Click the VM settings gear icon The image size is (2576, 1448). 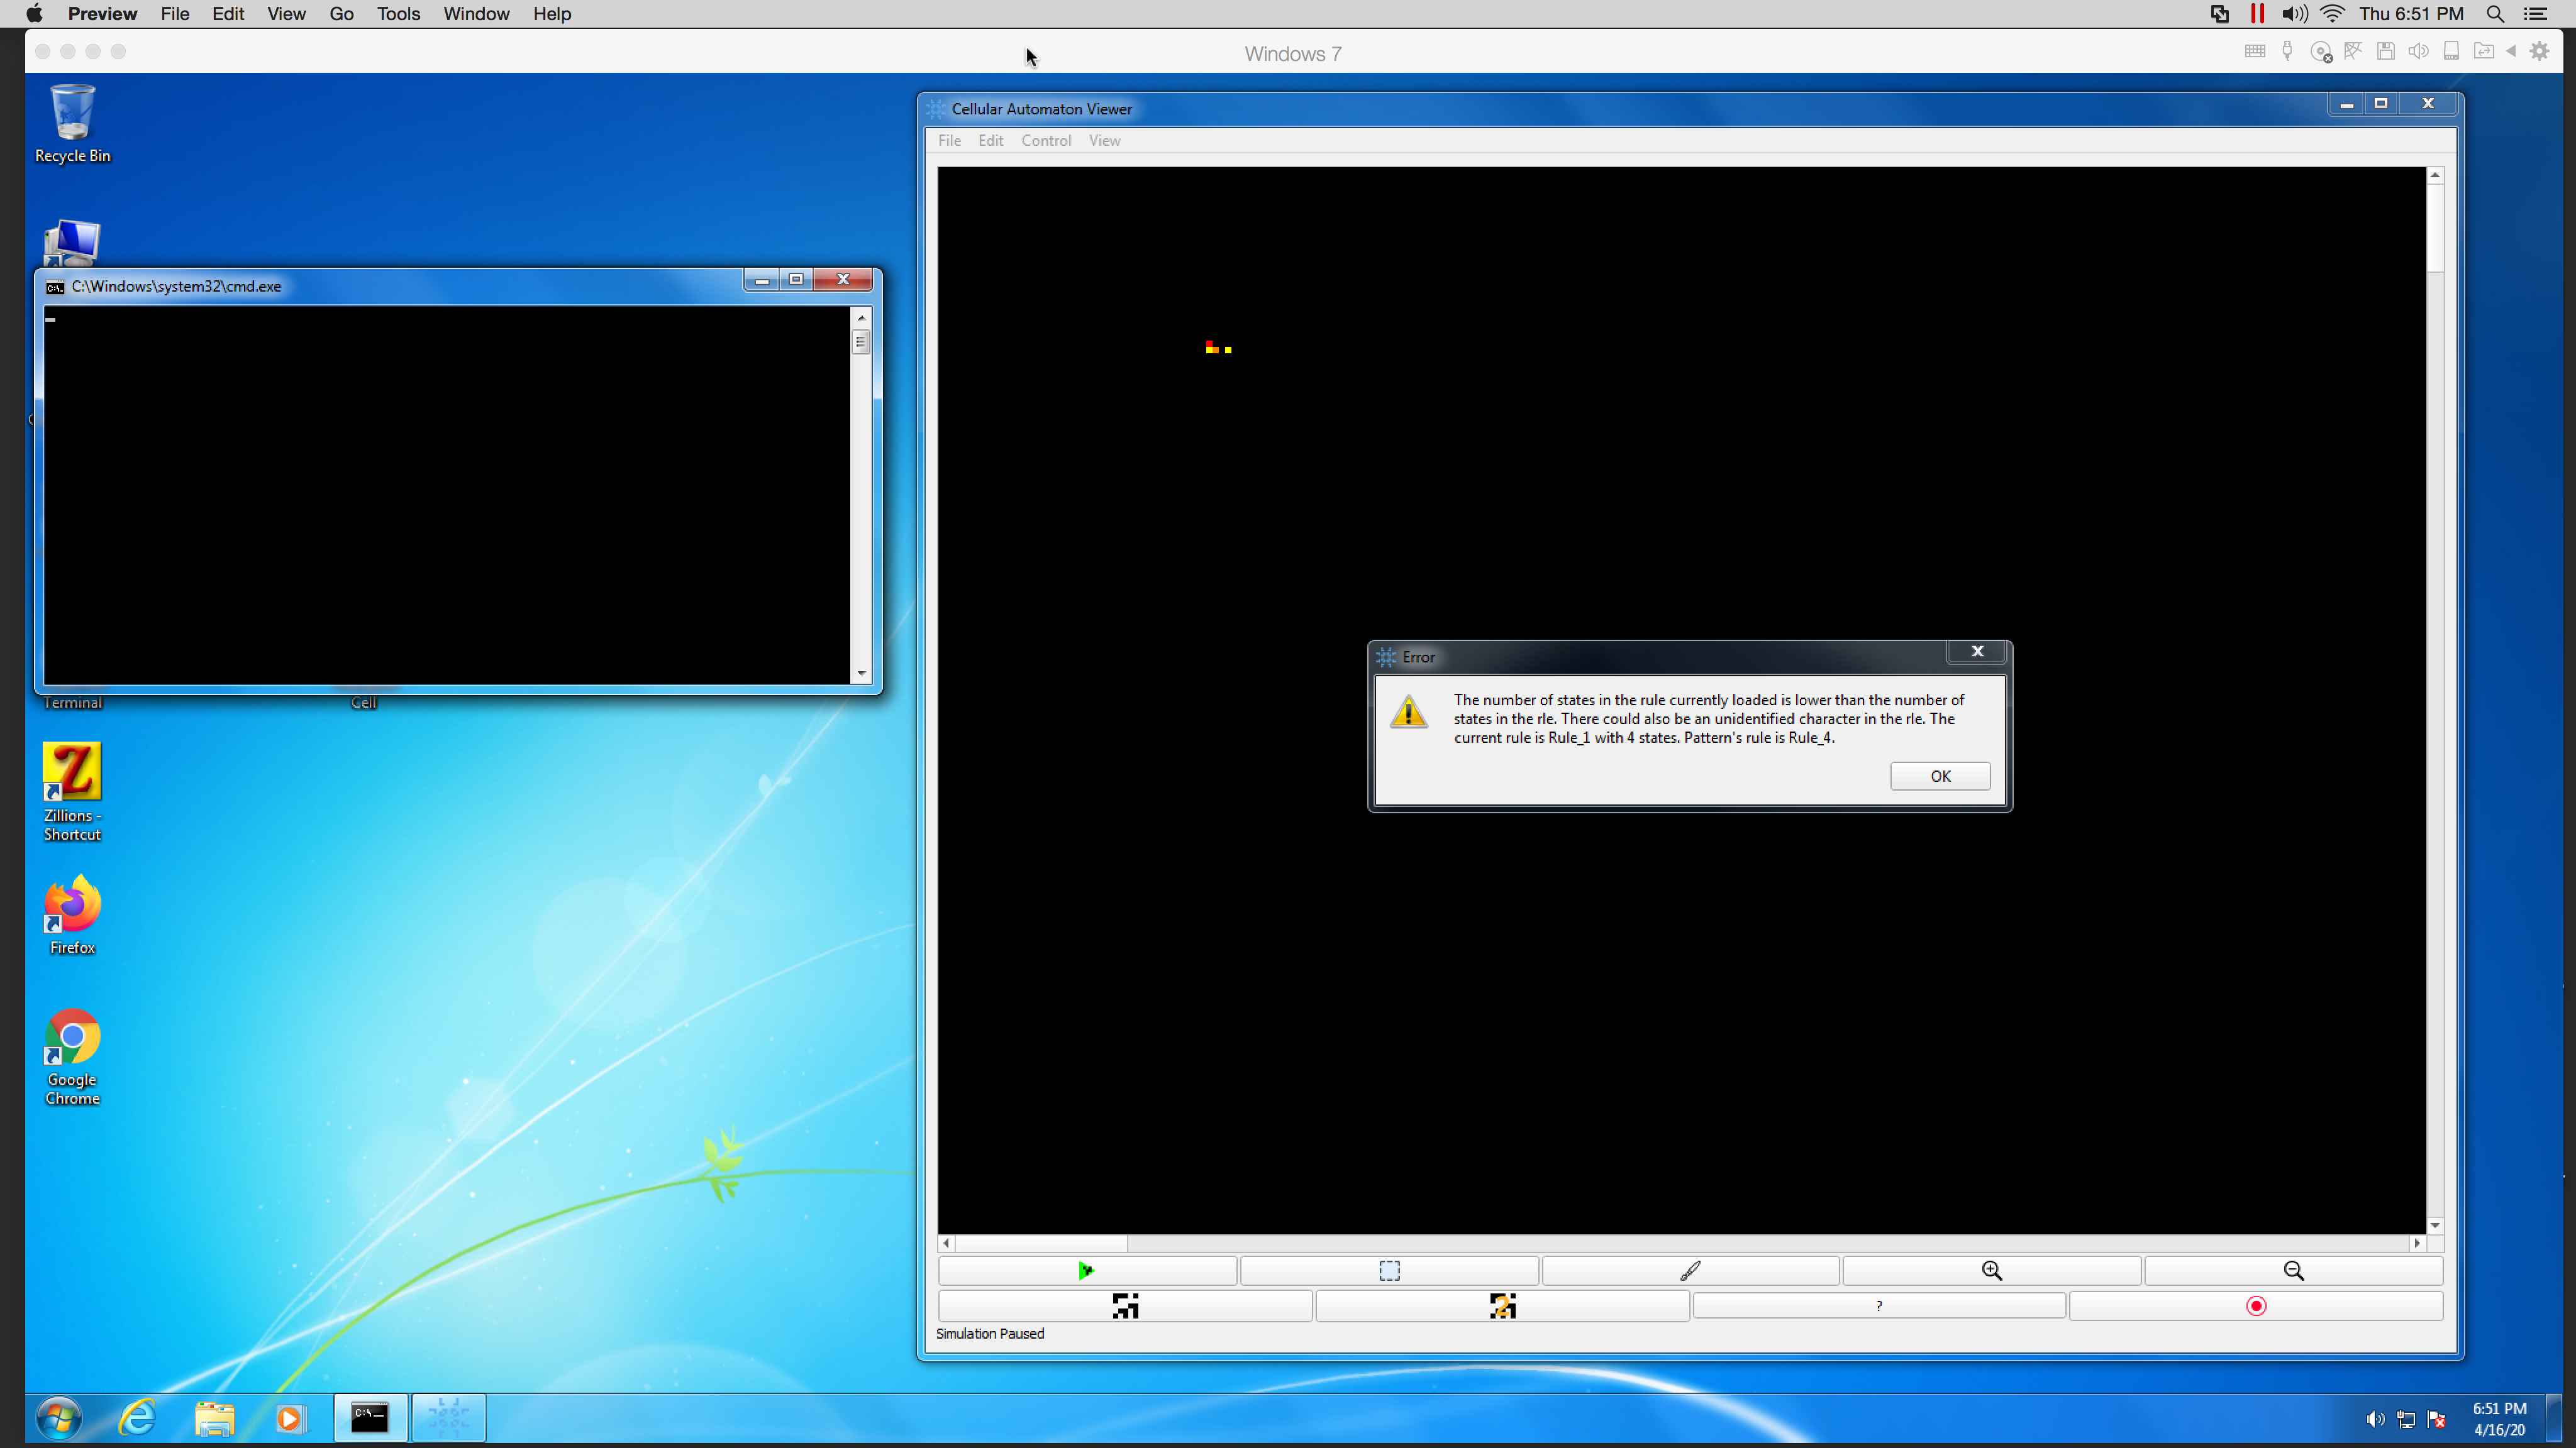point(2540,51)
